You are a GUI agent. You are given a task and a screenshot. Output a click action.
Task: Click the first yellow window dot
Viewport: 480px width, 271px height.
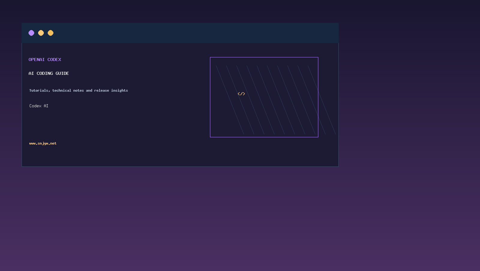pos(41,33)
